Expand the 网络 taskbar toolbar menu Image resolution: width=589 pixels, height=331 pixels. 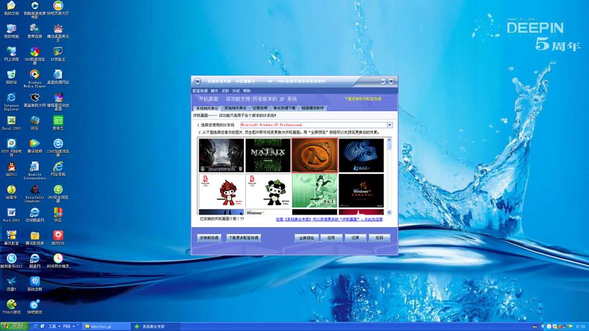click(68, 326)
